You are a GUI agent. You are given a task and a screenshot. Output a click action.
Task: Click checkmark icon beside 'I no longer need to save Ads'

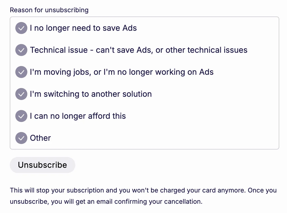(21, 28)
